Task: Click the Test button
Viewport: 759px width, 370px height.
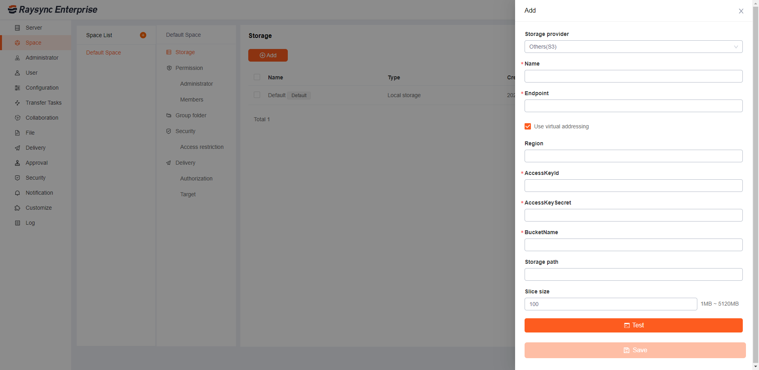Action: pyautogui.click(x=633, y=325)
